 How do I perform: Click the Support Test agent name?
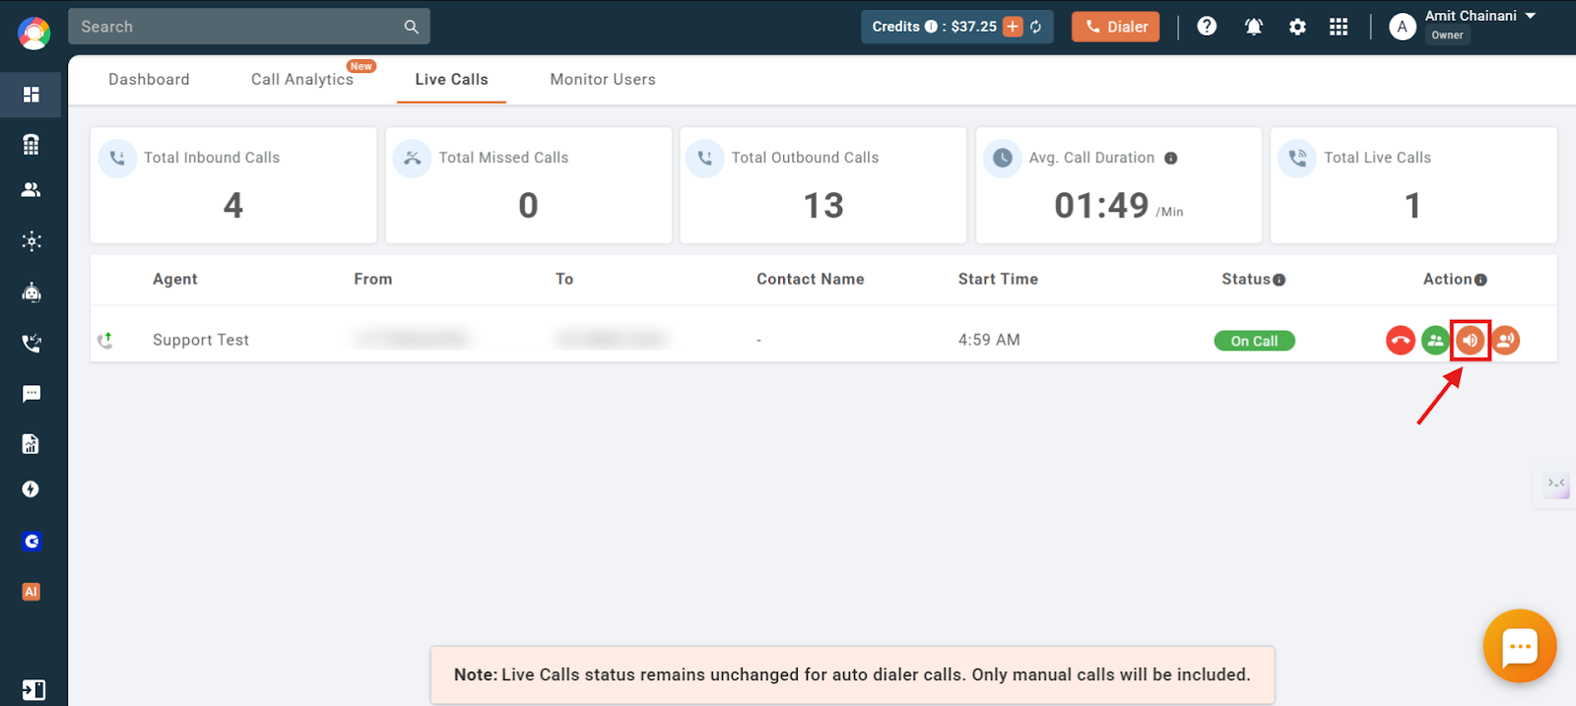201,340
